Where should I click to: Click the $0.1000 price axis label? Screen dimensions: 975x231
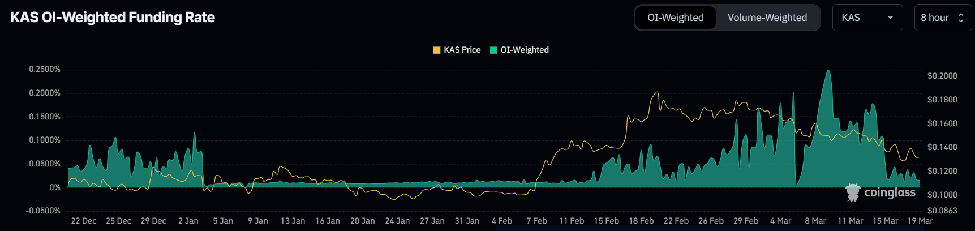tap(942, 195)
